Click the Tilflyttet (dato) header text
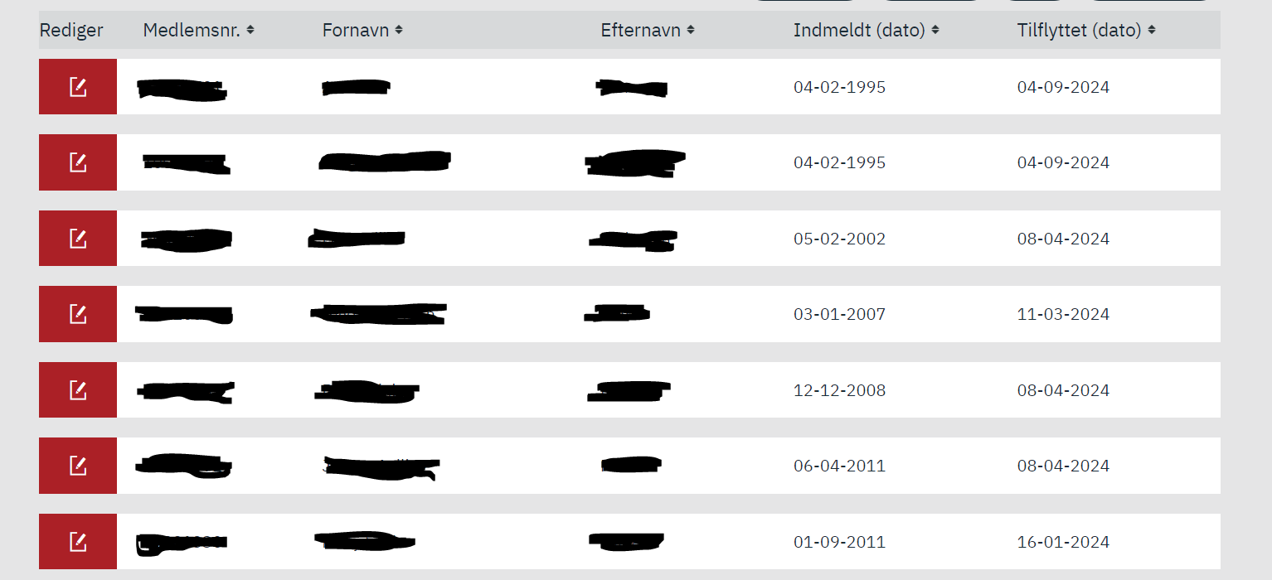This screenshot has height=580, width=1272. pos(1080,31)
